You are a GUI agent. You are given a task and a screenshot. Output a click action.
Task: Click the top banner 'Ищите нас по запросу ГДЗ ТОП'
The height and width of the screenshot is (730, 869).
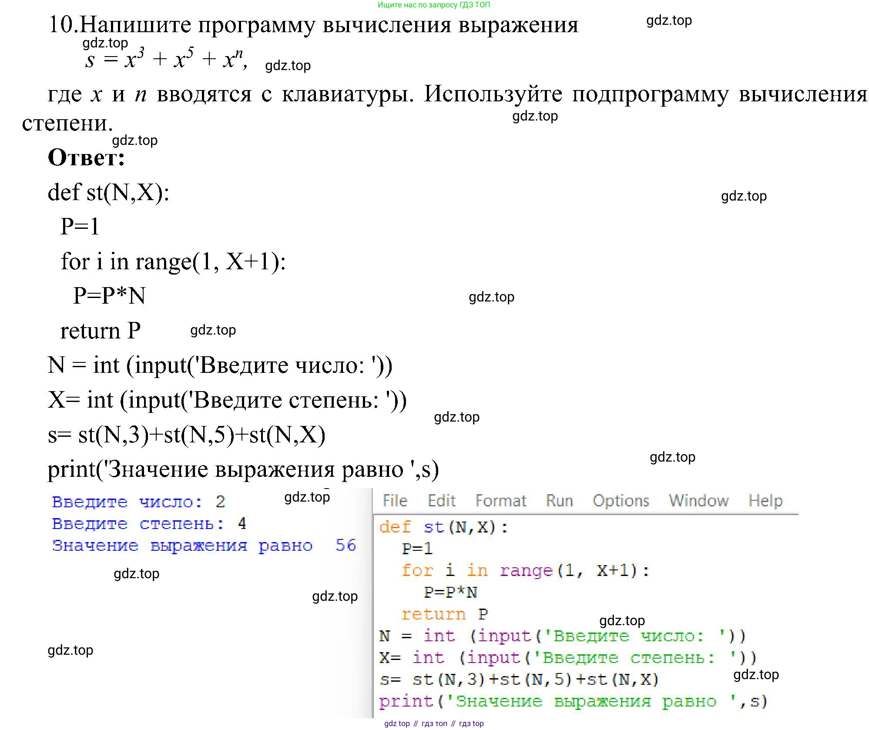434,5
